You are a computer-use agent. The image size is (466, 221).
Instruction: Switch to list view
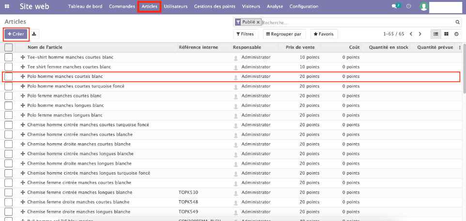pyautogui.click(x=436, y=34)
